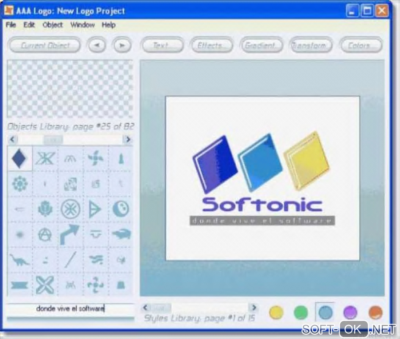Select the small burst dot object
400x339 pixels.
coord(20,234)
